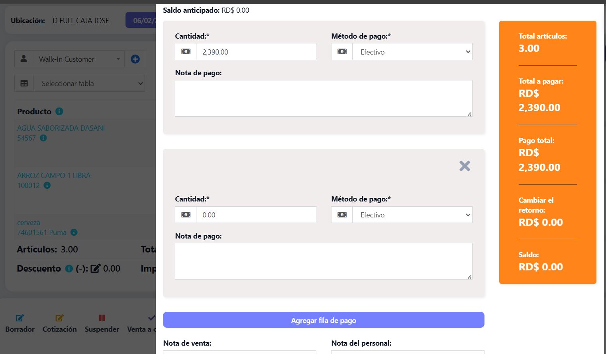Open AGUA SABORIZADA DASANI product link
This screenshot has width=606, height=354.
point(61,128)
